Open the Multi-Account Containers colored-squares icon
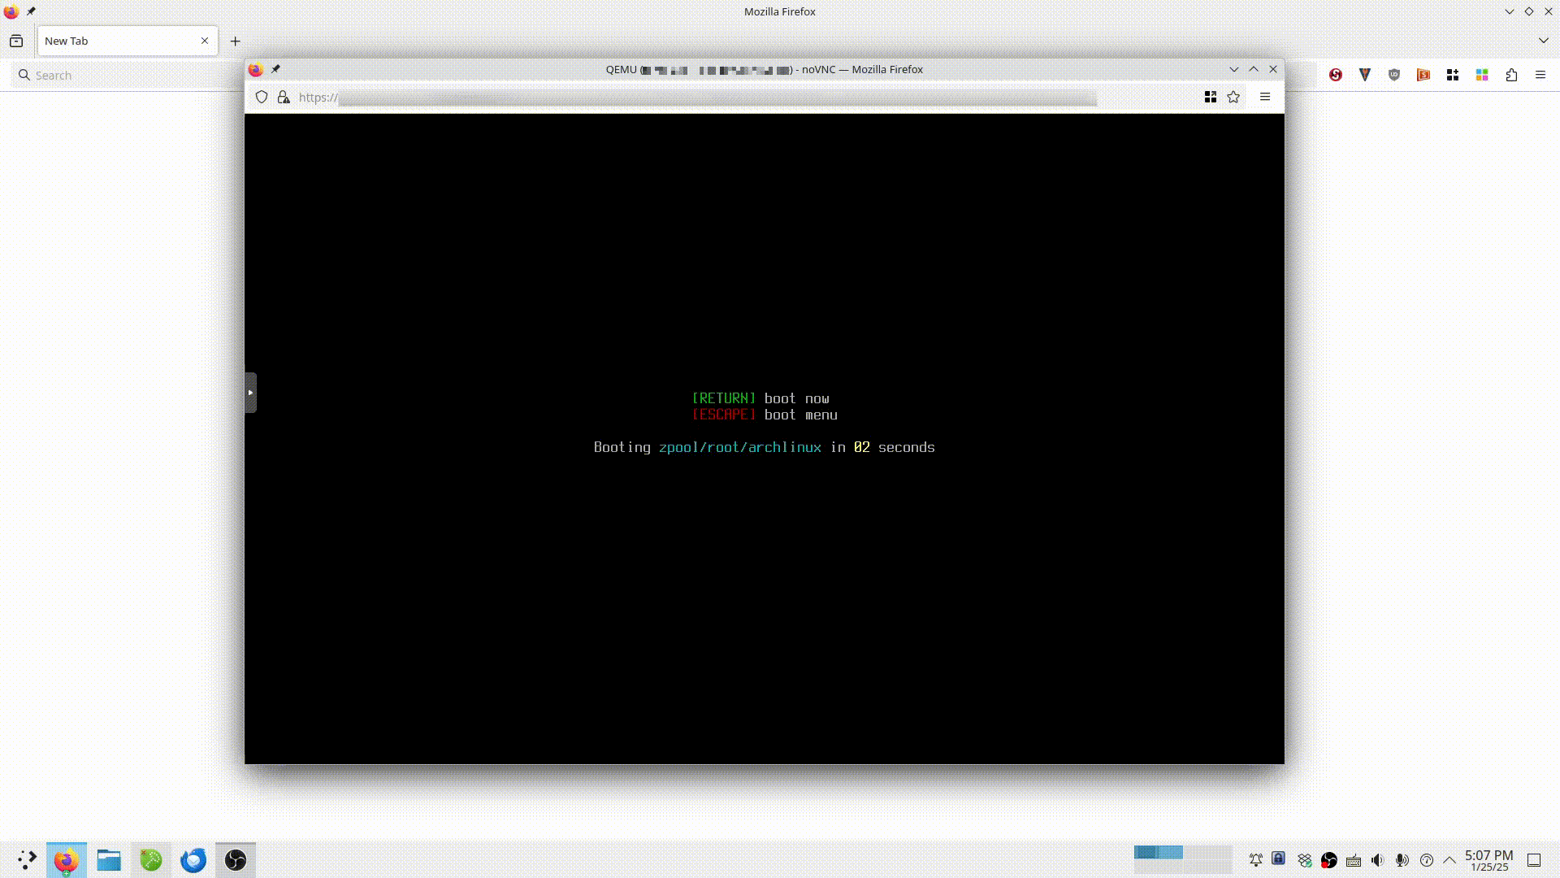The image size is (1560, 878). 1482,75
